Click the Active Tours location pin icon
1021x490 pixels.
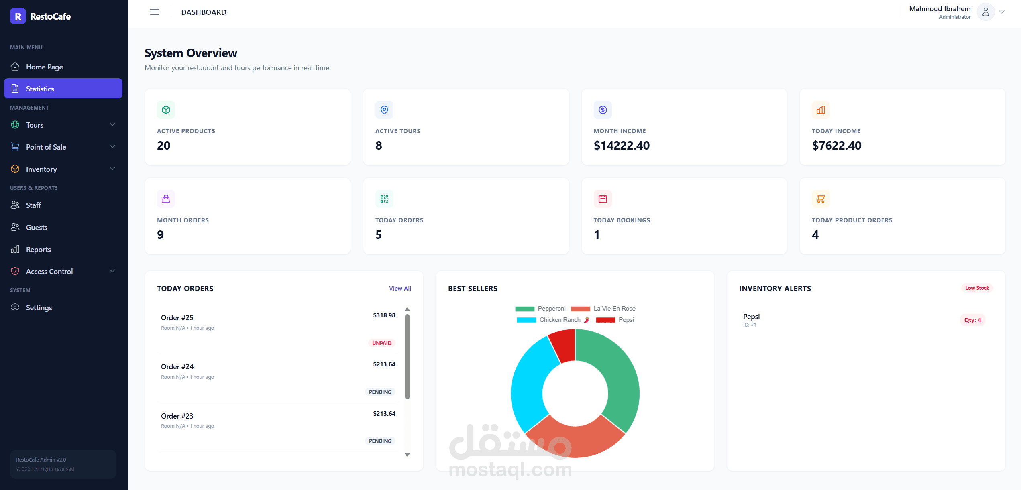[384, 110]
